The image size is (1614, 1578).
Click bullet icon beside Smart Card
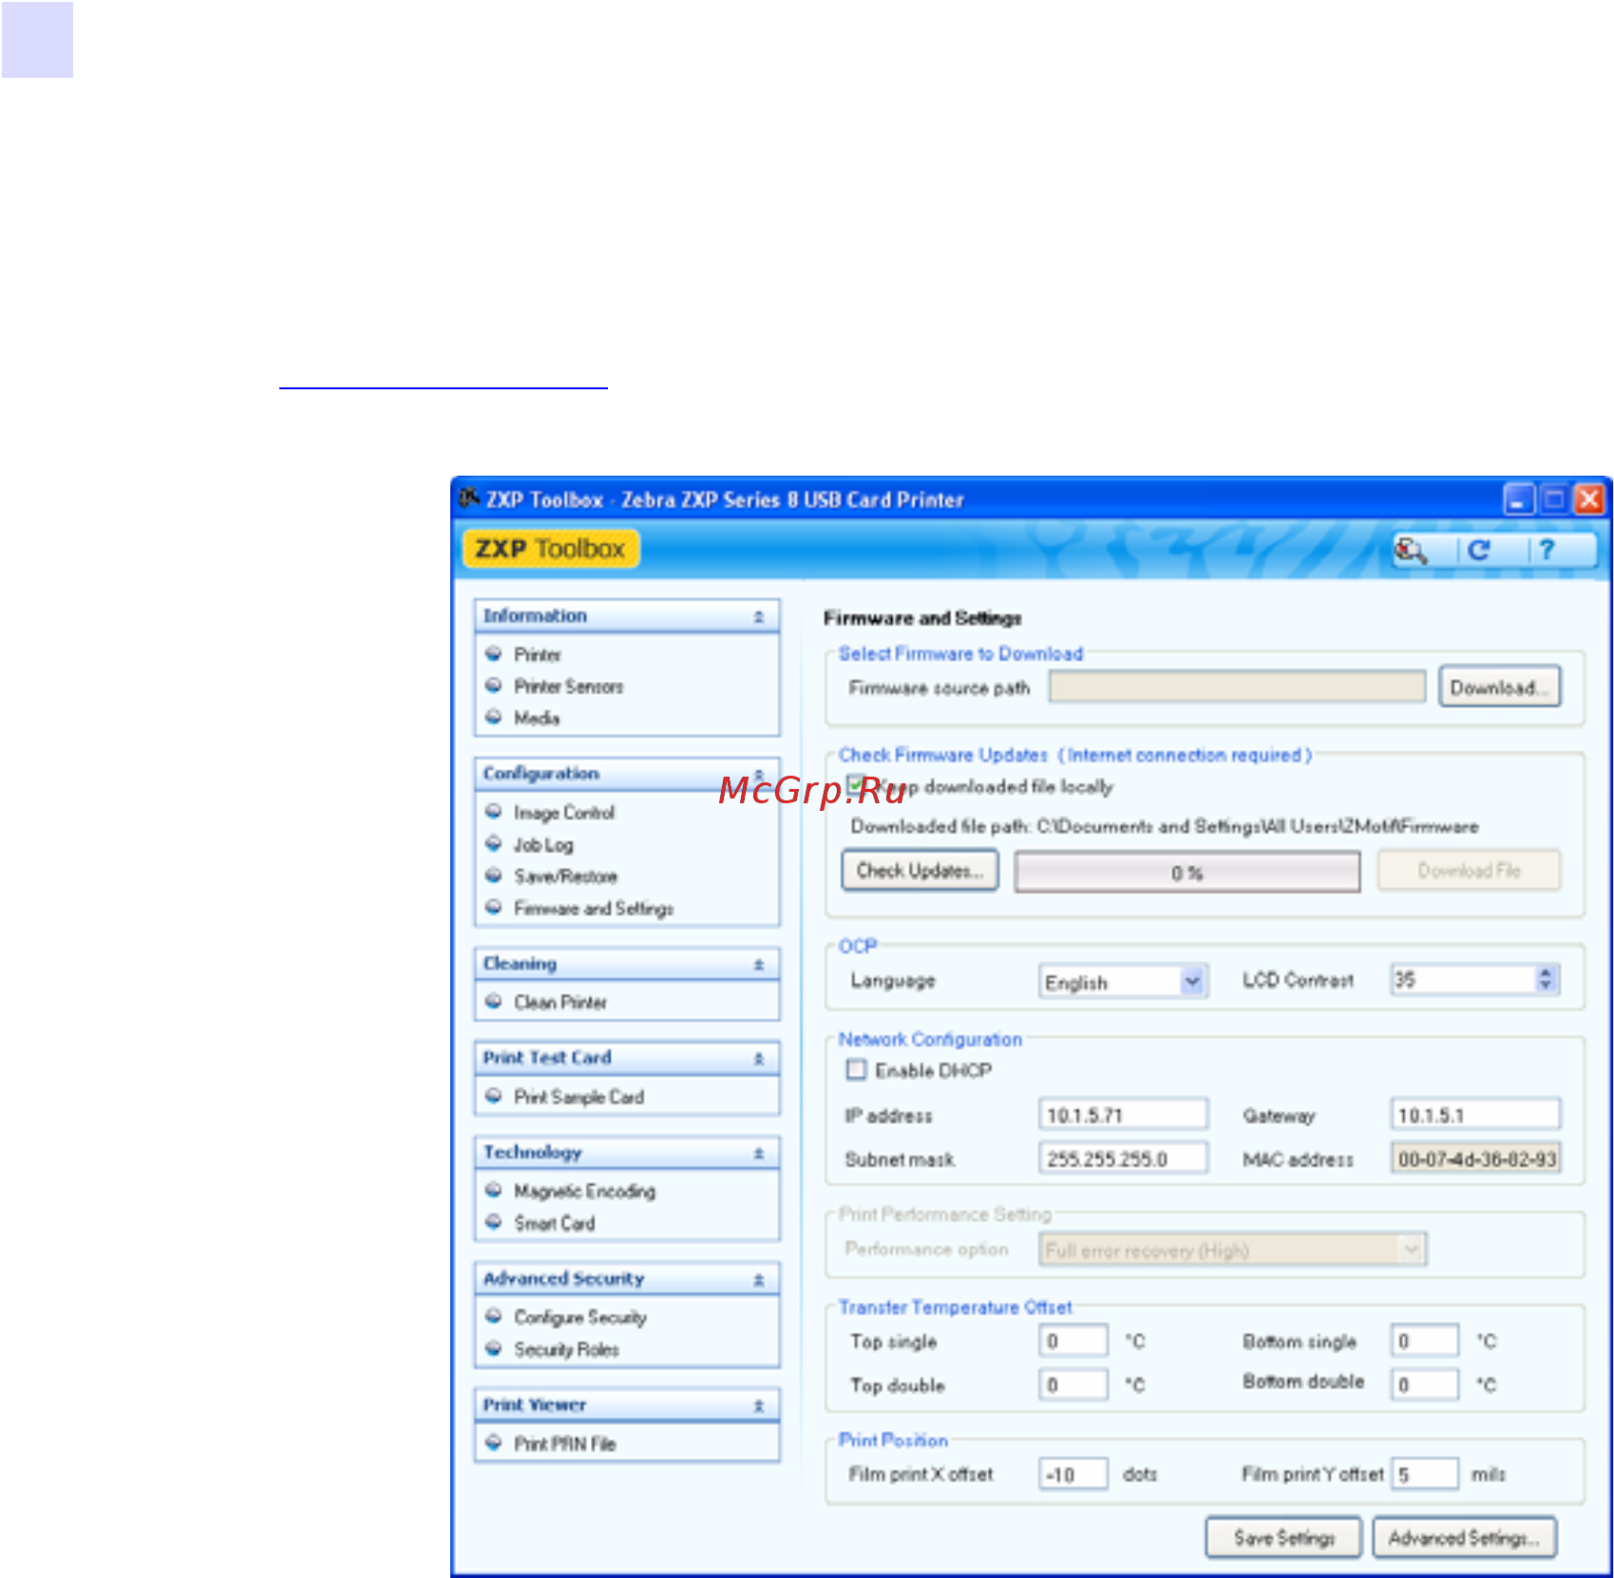493,1222
